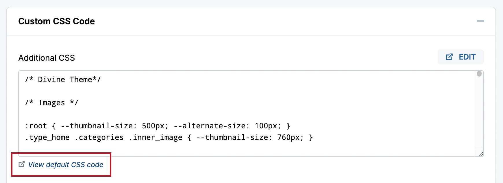Image resolution: width=503 pixels, height=183 pixels.
Task: Collapse the Custom CSS Code panel via minus icon
Action: pos(481,21)
